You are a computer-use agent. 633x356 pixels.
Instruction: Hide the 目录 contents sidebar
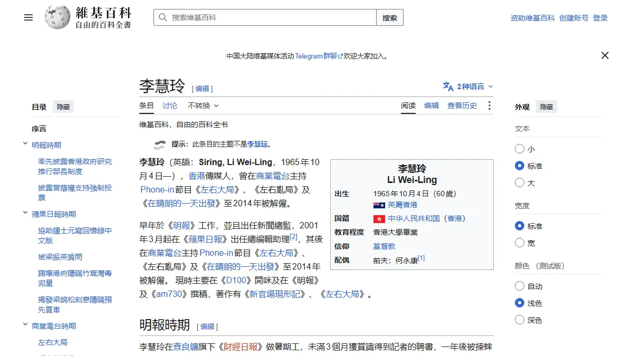pyautogui.click(x=63, y=107)
